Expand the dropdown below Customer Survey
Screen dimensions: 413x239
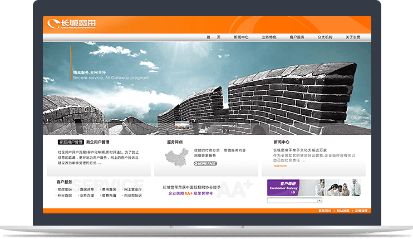[x=319, y=200]
